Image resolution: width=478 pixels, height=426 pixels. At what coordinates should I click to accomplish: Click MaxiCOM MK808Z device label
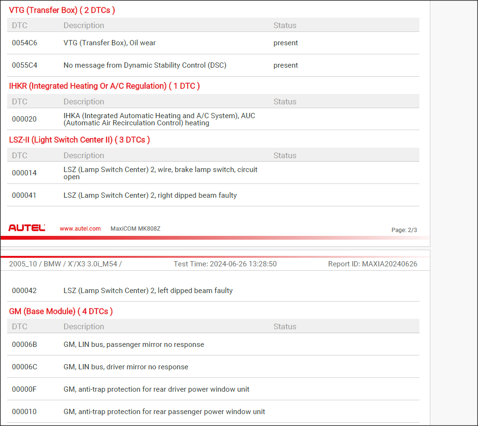pos(135,229)
